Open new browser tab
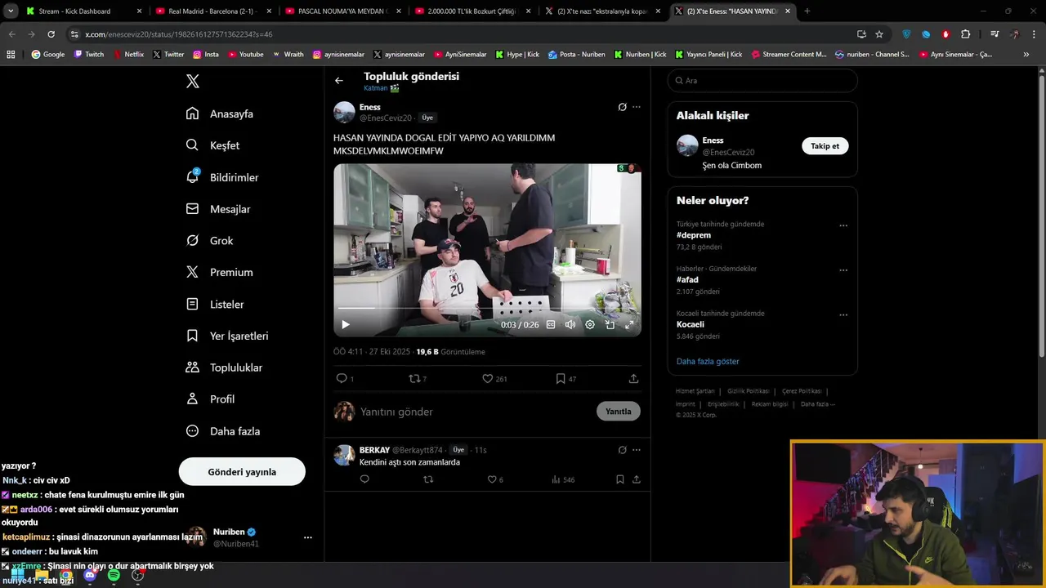The width and height of the screenshot is (1046, 588). [807, 11]
